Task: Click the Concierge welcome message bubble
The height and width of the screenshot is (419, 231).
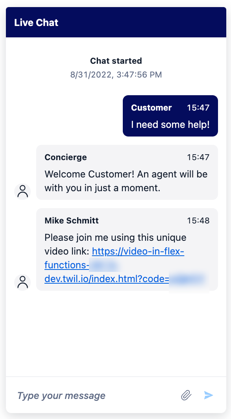Action: pyautogui.click(x=127, y=172)
